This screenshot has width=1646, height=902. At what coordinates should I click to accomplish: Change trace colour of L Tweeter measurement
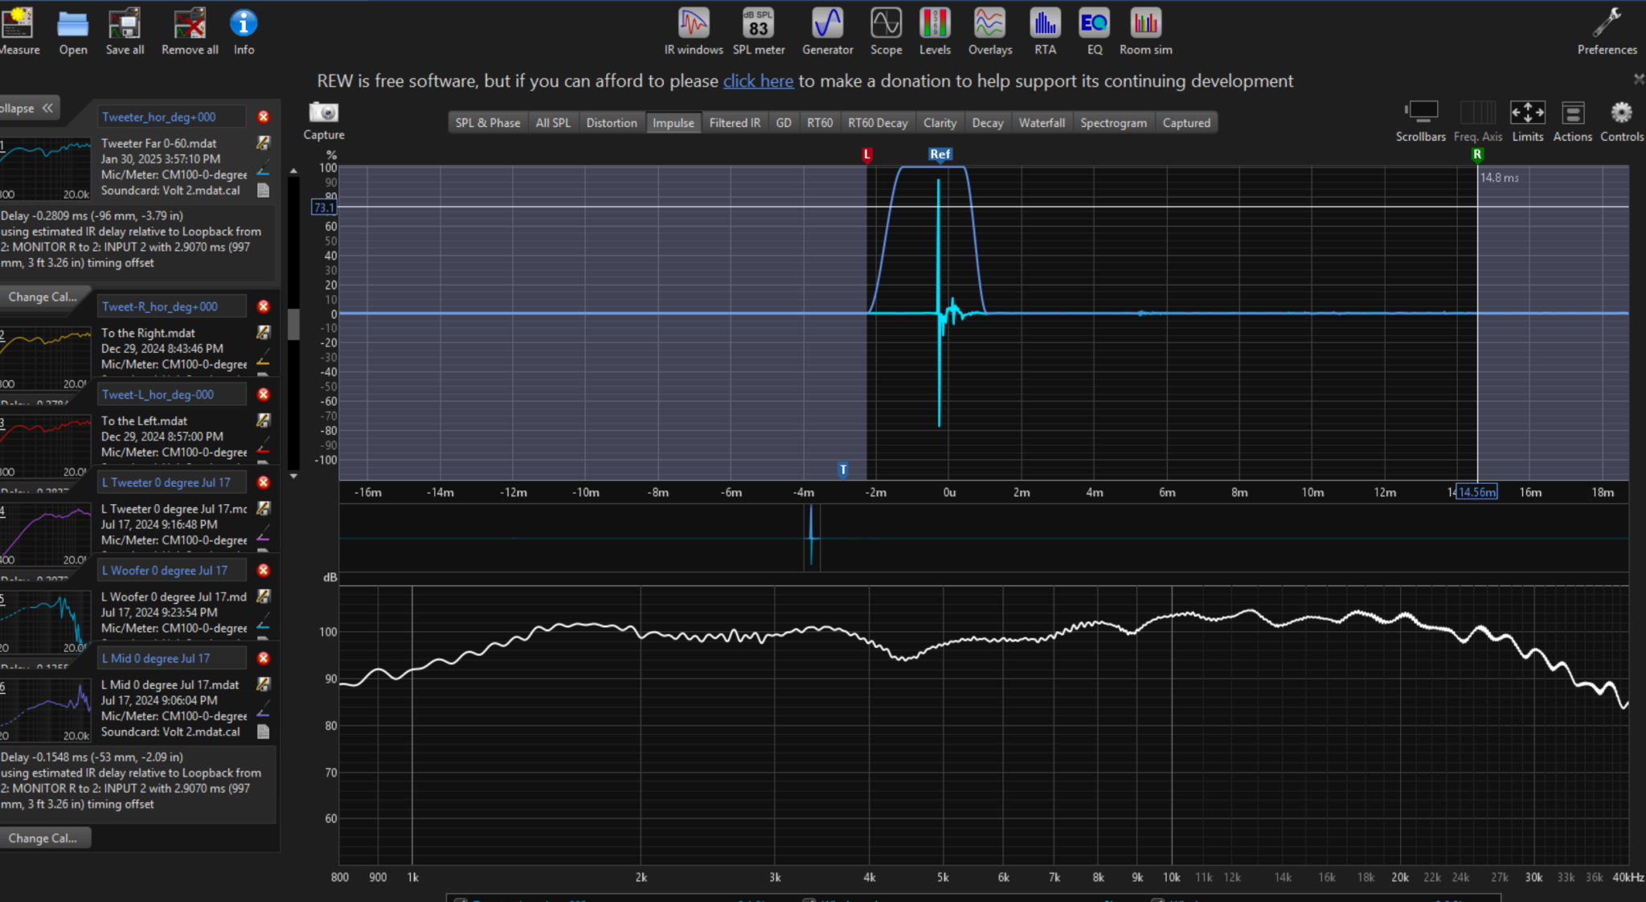(x=263, y=537)
